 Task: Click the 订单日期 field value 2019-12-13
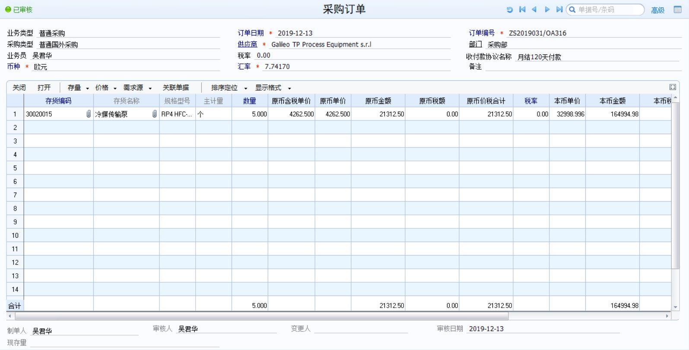(363, 33)
